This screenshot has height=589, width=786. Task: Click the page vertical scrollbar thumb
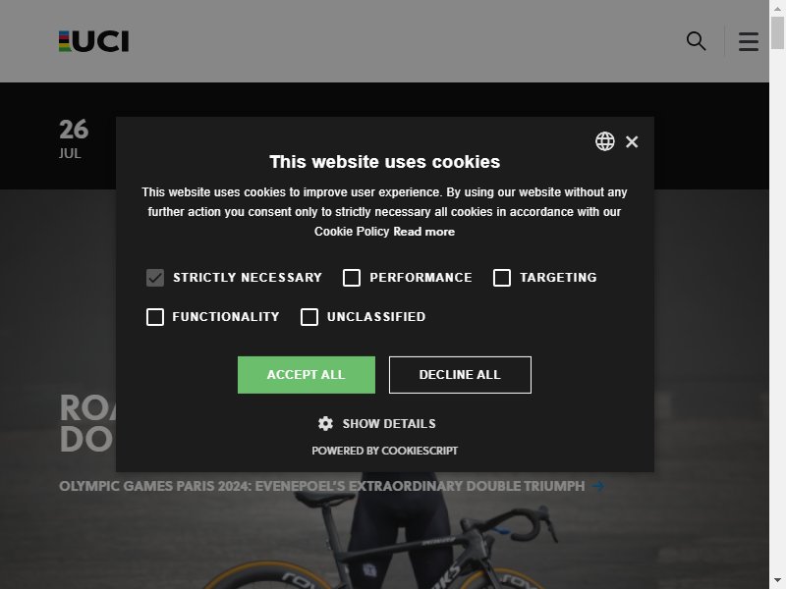(x=777, y=32)
